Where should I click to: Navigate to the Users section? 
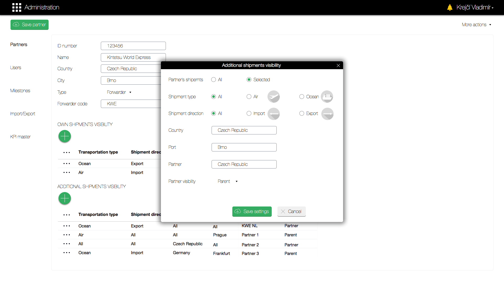[x=15, y=67]
